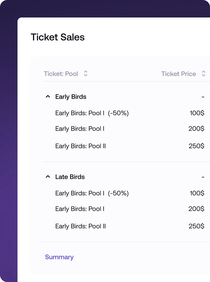Click the 200$ price in Early Birds group
Image resolution: width=210 pixels, height=282 pixels.
[196, 129]
